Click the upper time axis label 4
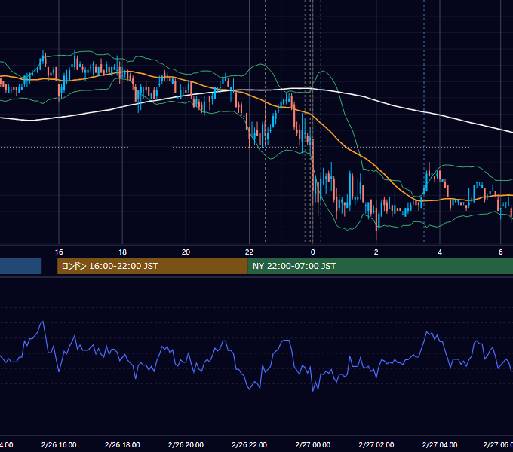The height and width of the screenshot is (452, 513). 440,252
